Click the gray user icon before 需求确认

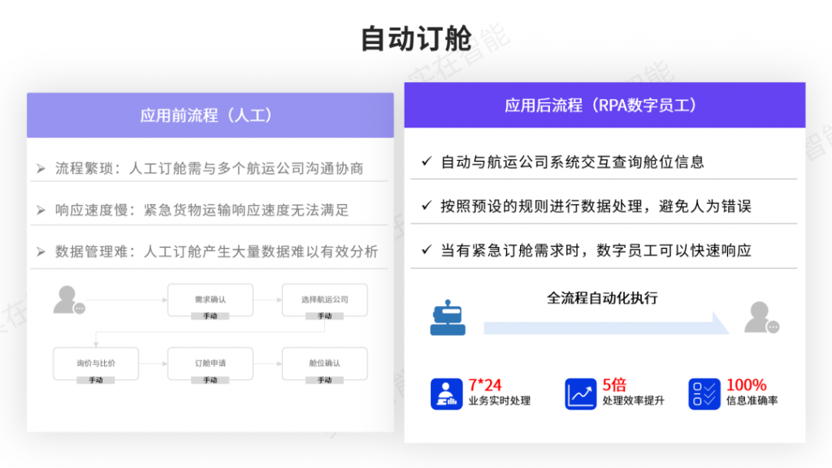[68, 300]
